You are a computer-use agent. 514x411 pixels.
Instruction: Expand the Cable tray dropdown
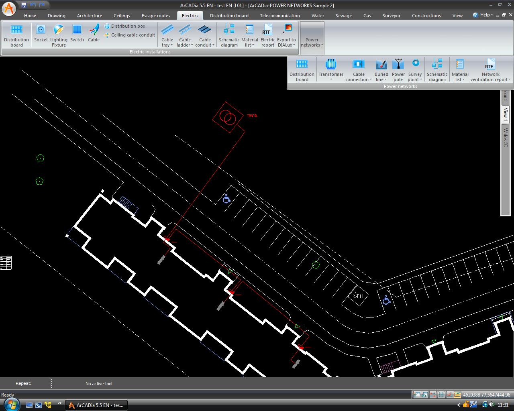(167, 42)
